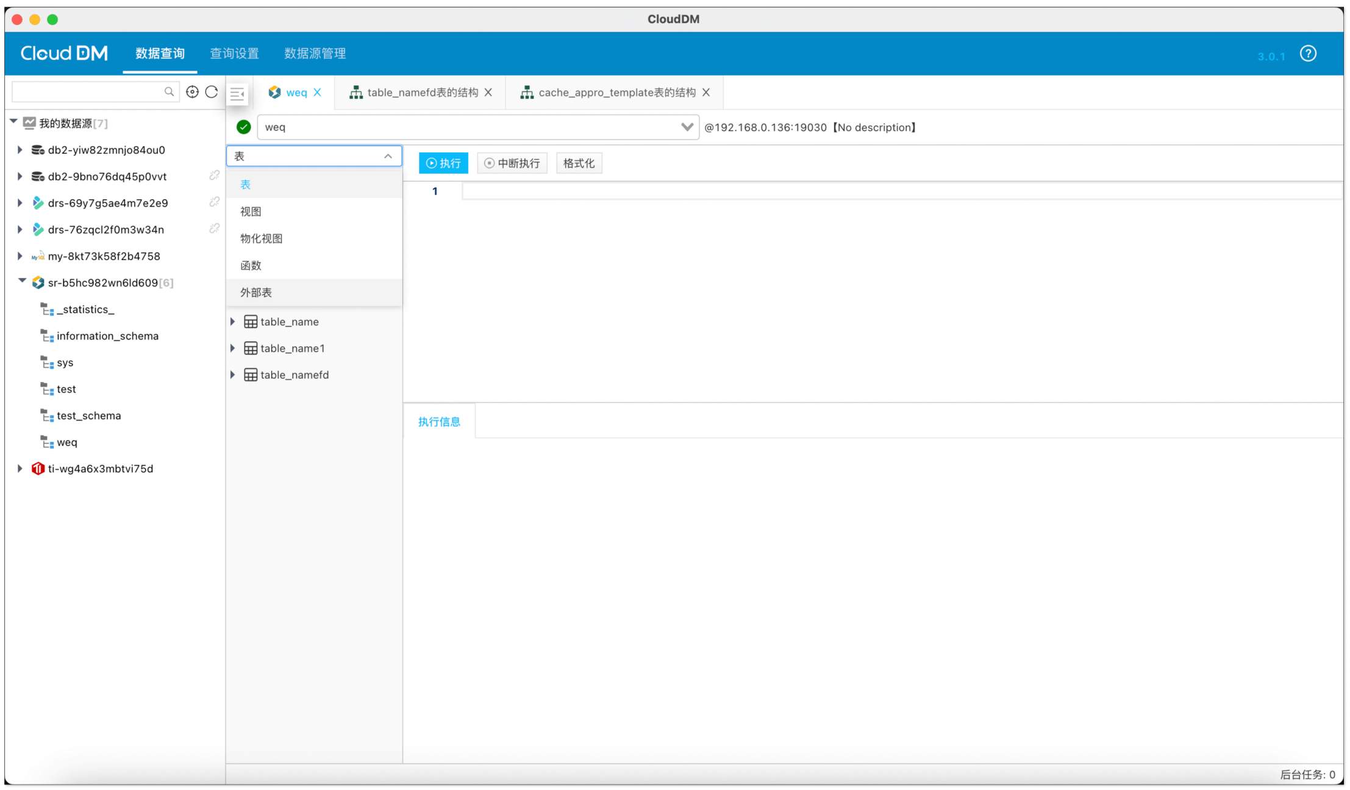Close the weq query tab
This screenshot has height=790, width=1350.
click(x=318, y=93)
